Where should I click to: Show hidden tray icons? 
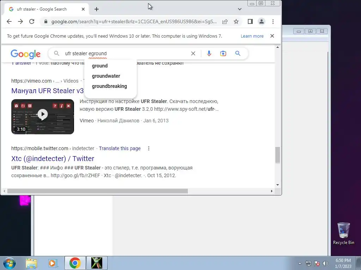click(x=300, y=263)
